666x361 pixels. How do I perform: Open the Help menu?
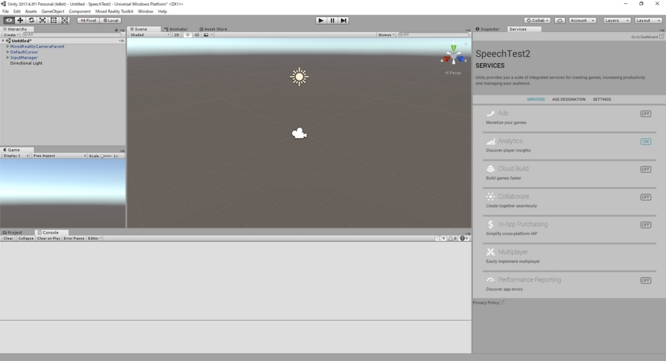[x=162, y=12]
